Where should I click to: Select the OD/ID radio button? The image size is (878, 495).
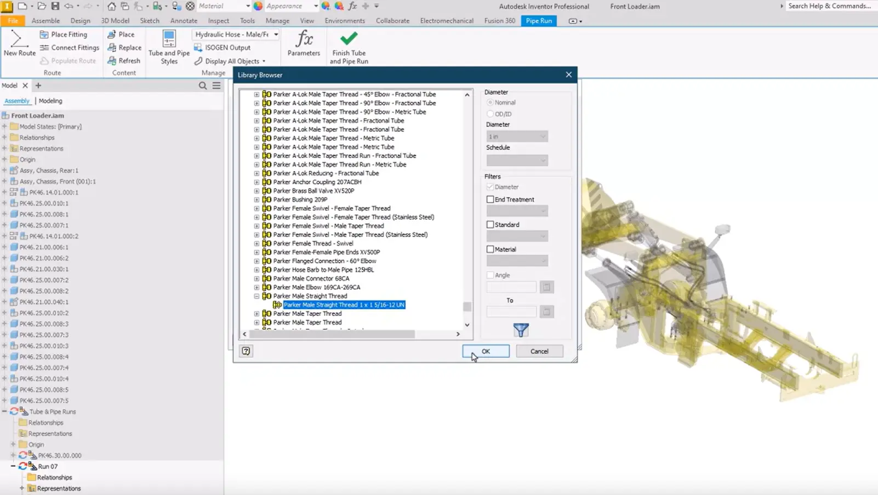click(x=490, y=114)
